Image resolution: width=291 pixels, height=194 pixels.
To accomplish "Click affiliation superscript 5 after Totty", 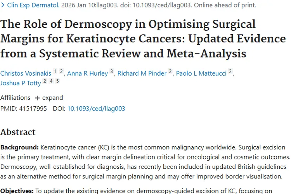I will pos(57,81).
